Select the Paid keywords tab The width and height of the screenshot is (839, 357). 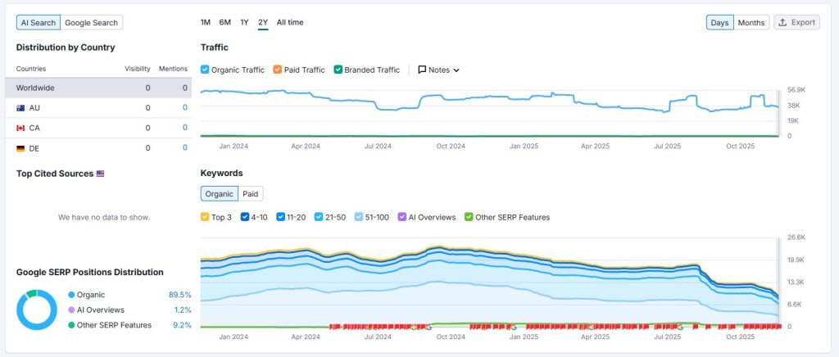(251, 194)
